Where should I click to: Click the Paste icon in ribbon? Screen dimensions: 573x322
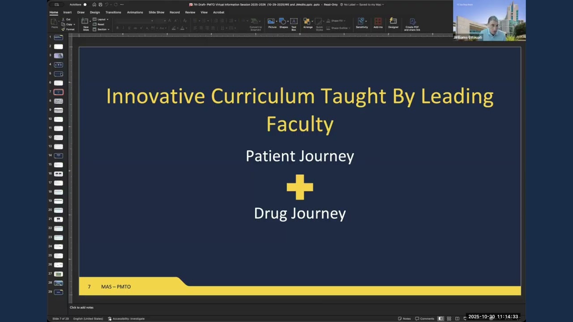55,23
